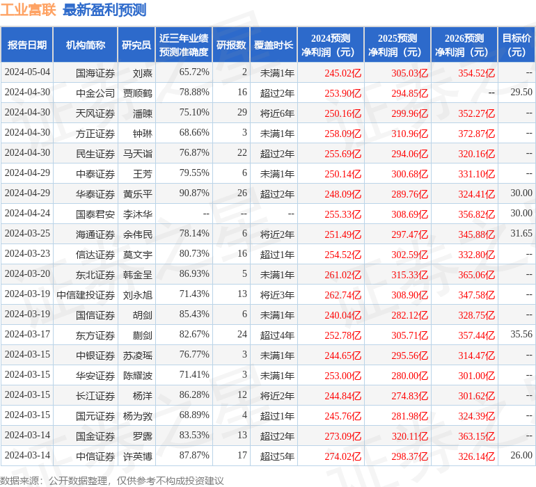Viewport: 536px width, 487px height.
Task: Click the 245.02亿 2024 profit forecast
Action: click(343, 73)
